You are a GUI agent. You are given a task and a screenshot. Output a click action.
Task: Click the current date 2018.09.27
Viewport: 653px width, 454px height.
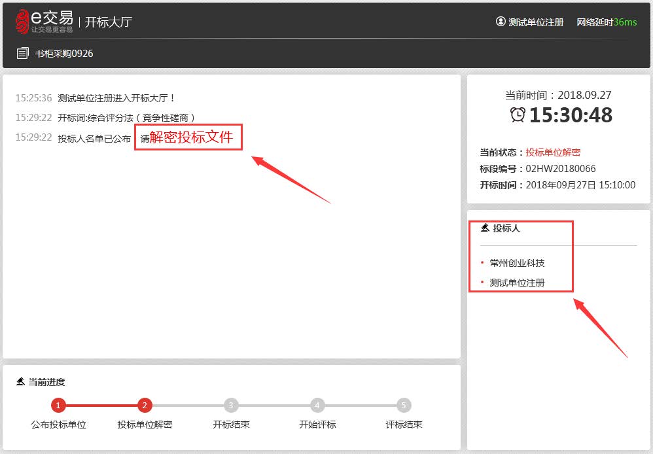pyautogui.click(x=585, y=95)
